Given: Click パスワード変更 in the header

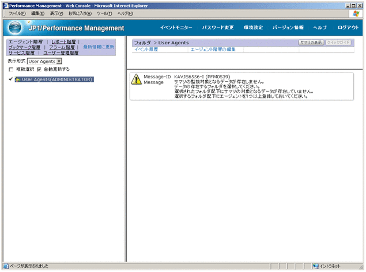Looking at the screenshot, I should [218, 28].
